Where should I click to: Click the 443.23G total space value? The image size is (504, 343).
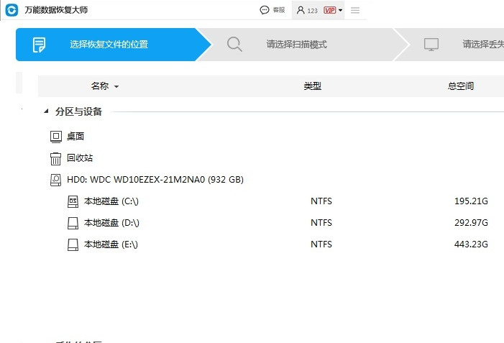point(471,244)
